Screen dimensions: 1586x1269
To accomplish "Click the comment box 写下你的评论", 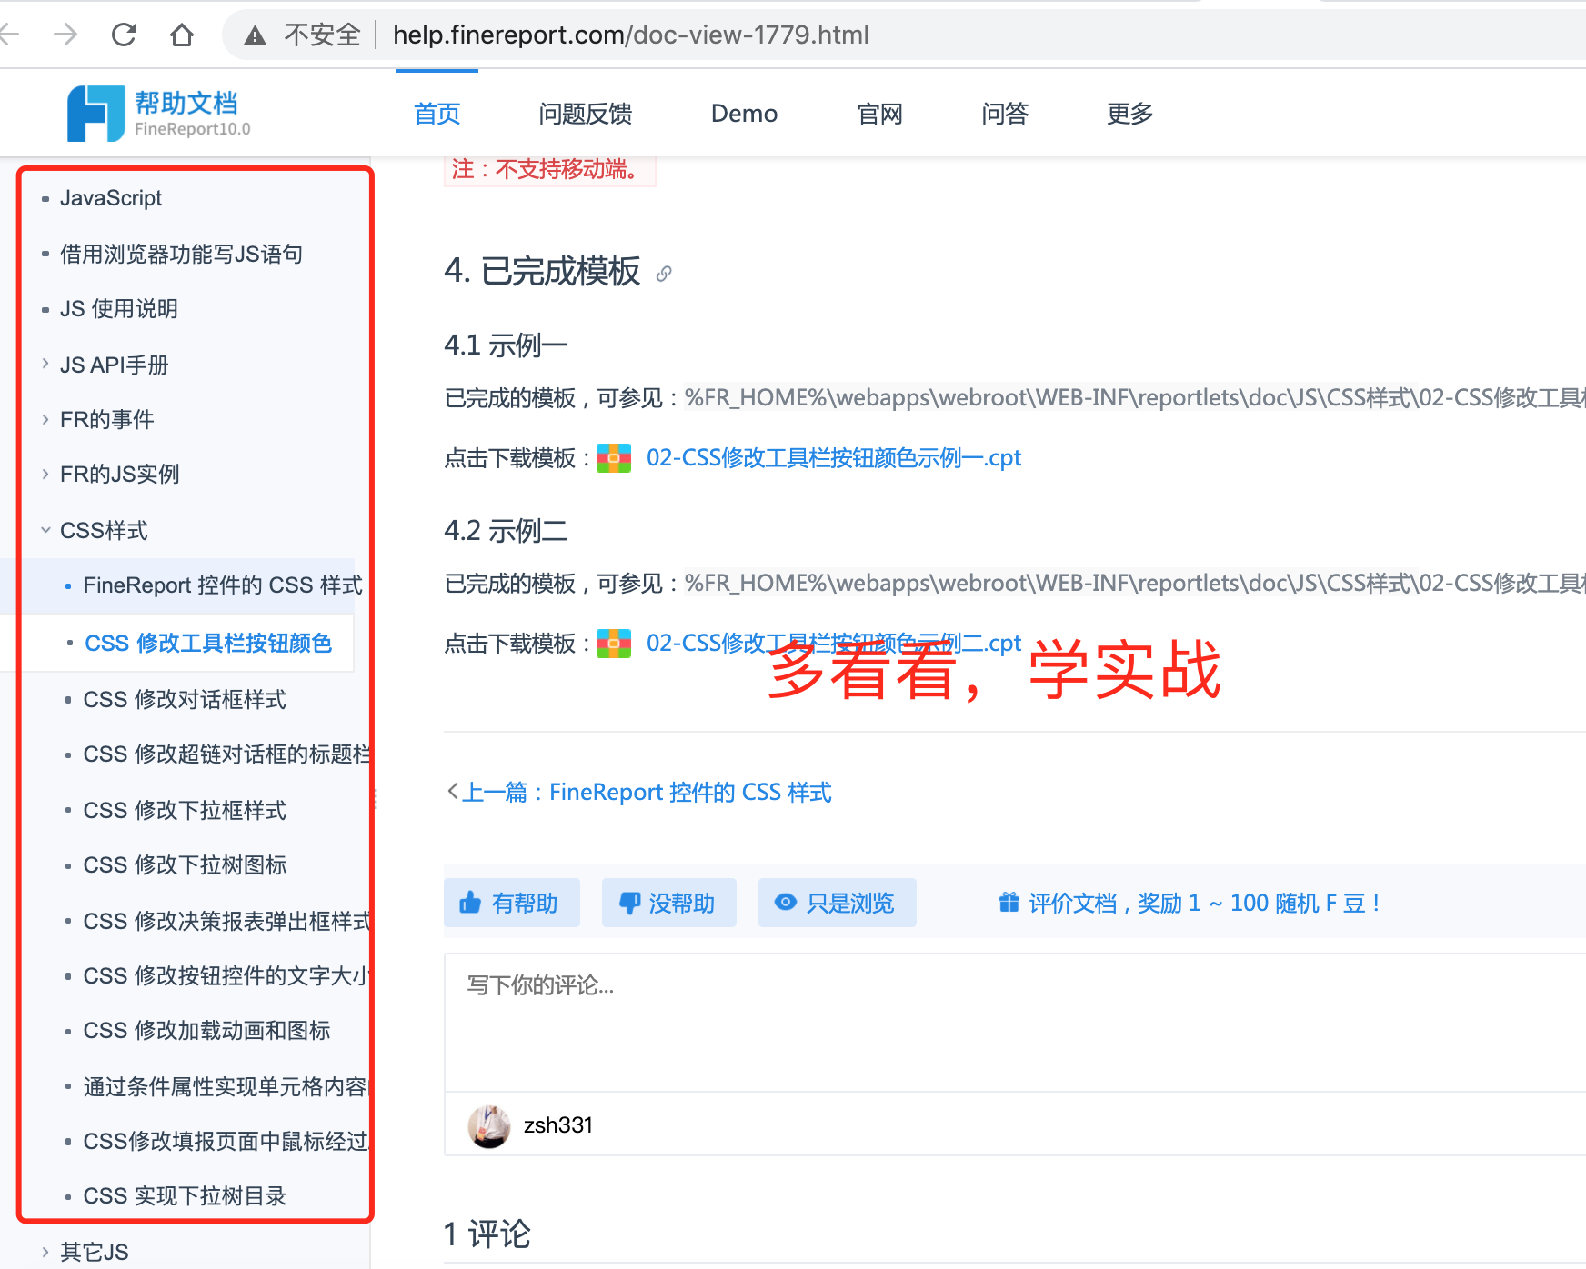I will 1015,1022.
